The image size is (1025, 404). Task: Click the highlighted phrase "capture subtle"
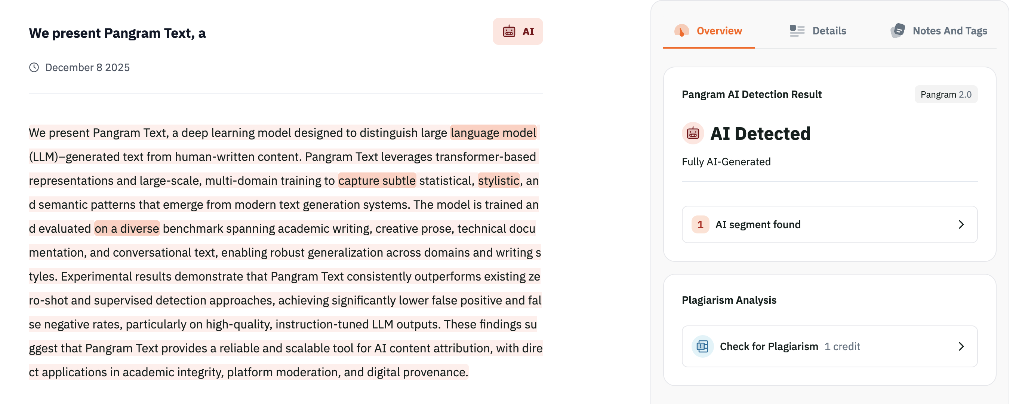pos(376,181)
